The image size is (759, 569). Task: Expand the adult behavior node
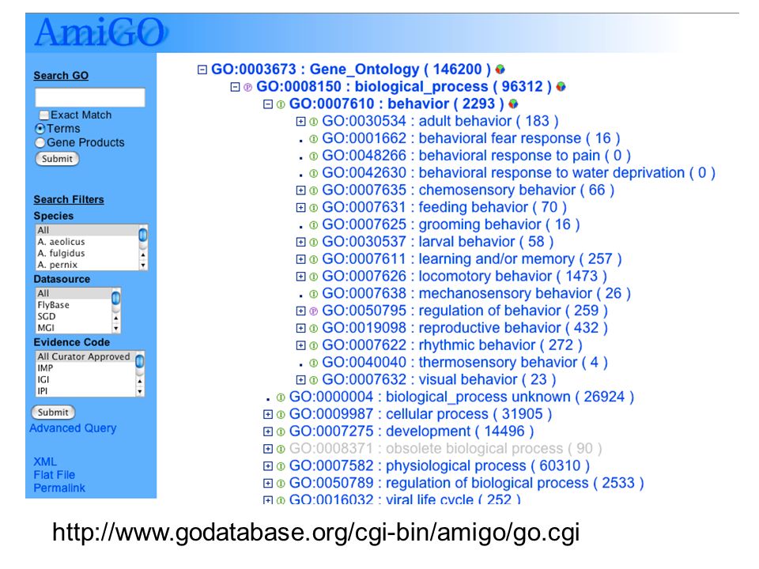tap(301, 122)
